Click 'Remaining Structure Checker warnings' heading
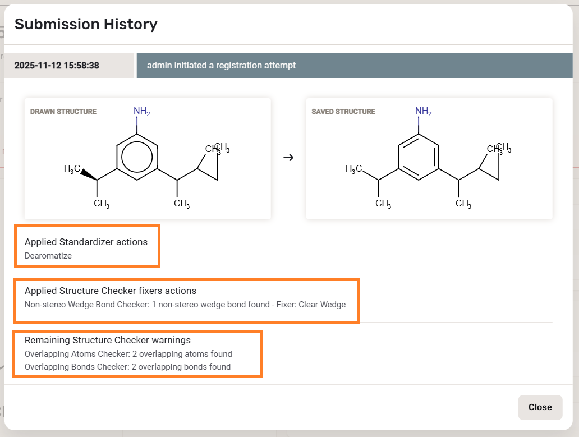 (x=108, y=340)
